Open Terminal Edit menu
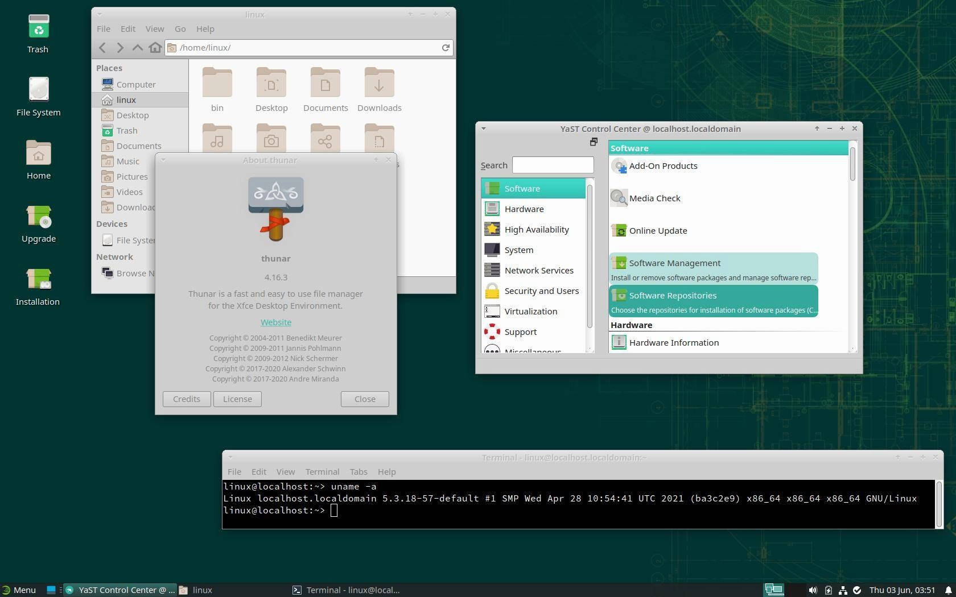Image resolution: width=956 pixels, height=597 pixels. click(x=259, y=471)
